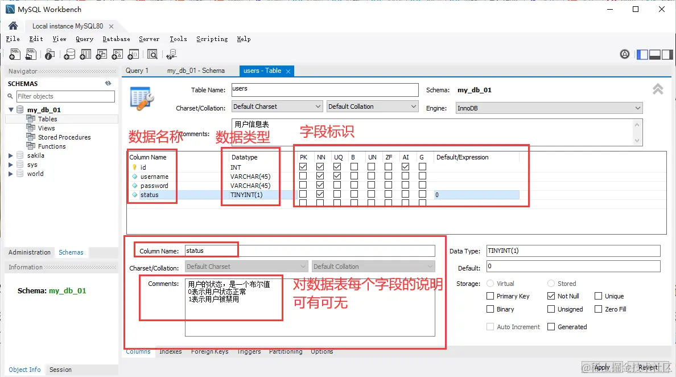
Task: Check the Binary option
Action: pos(490,309)
